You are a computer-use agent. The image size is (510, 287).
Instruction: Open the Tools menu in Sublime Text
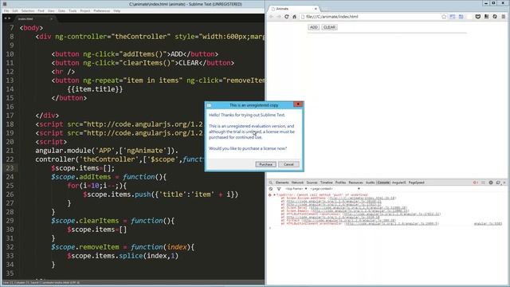tap(73, 10)
